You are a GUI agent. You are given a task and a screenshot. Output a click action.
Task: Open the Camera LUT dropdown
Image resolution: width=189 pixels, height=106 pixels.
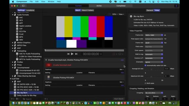(154, 58)
